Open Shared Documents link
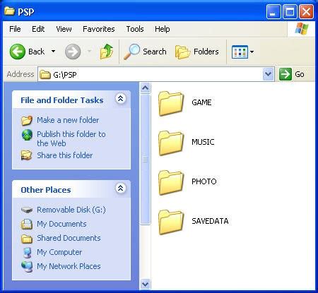Viewport: 318px width, 293px height. coord(69,238)
